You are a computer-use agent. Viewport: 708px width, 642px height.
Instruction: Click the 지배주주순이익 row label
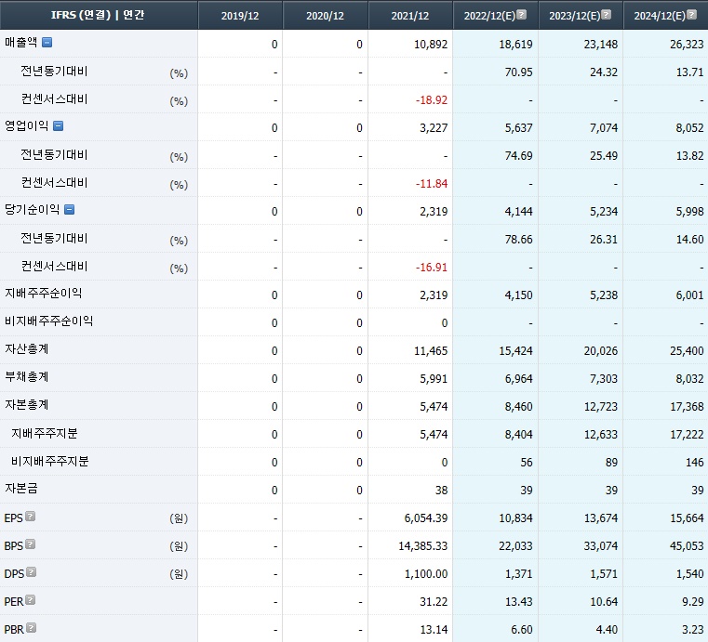(44, 294)
